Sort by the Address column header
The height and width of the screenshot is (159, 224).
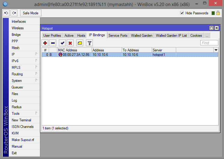(107, 50)
